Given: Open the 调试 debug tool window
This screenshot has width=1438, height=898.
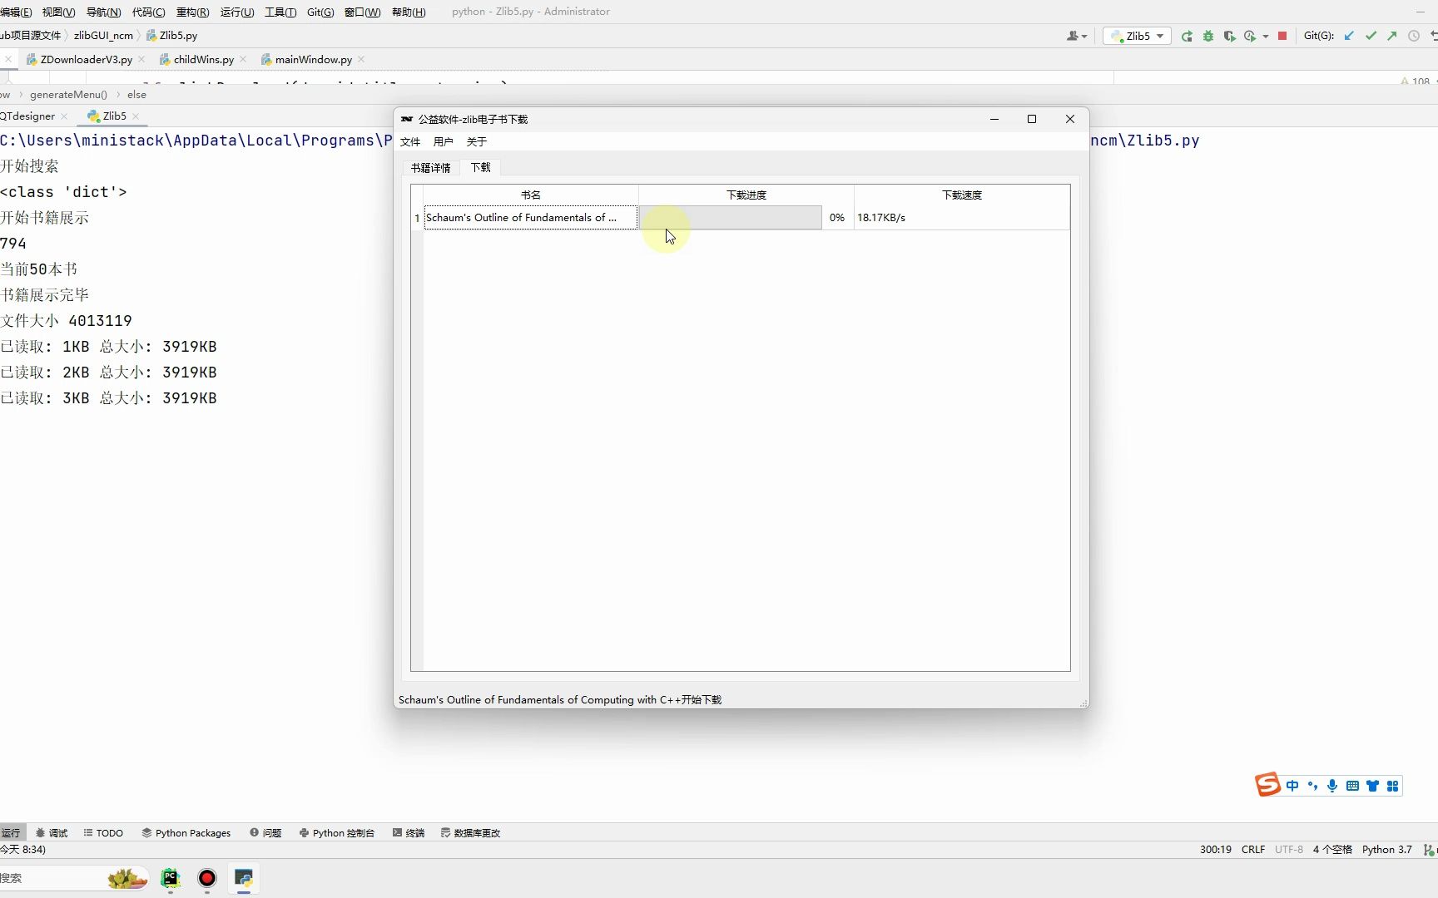Looking at the screenshot, I should point(52,832).
